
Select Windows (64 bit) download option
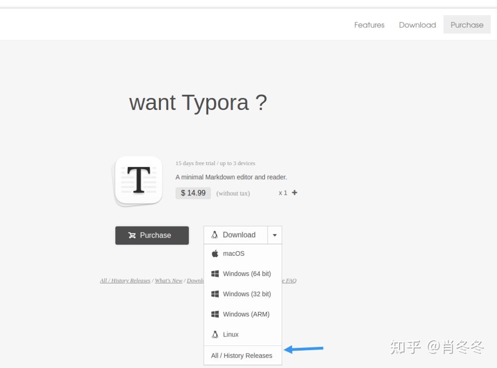pyautogui.click(x=246, y=274)
